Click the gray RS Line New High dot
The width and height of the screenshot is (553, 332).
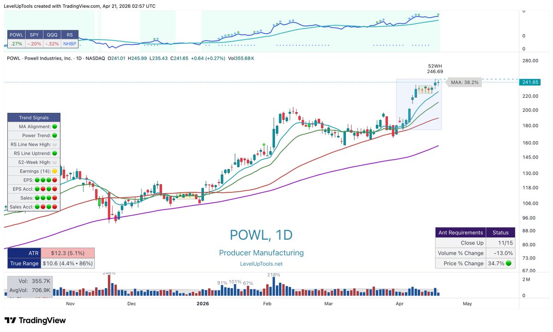[55, 144]
